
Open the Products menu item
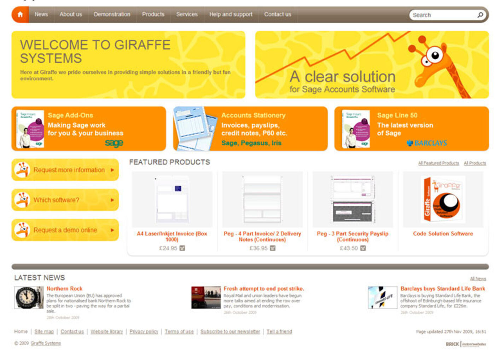(153, 14)
